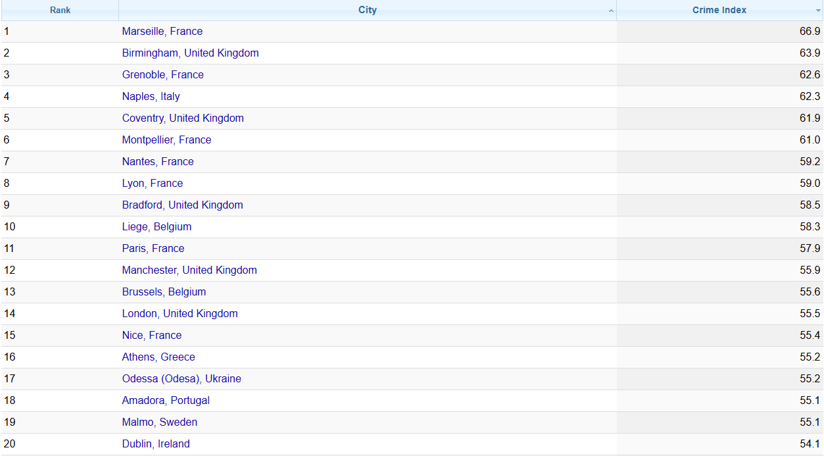Screen dimensions: 824x456
Task: Click the Crime Index column header
Action: [719, 10]
